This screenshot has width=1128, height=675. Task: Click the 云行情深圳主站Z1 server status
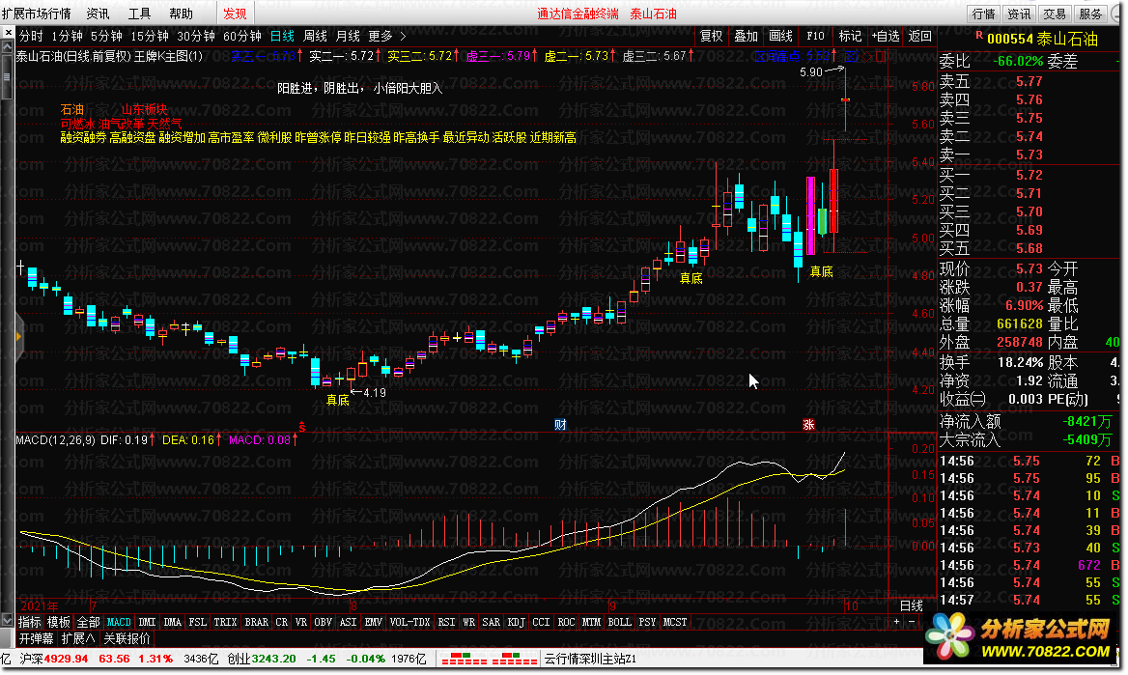click(x=590, y=659)
